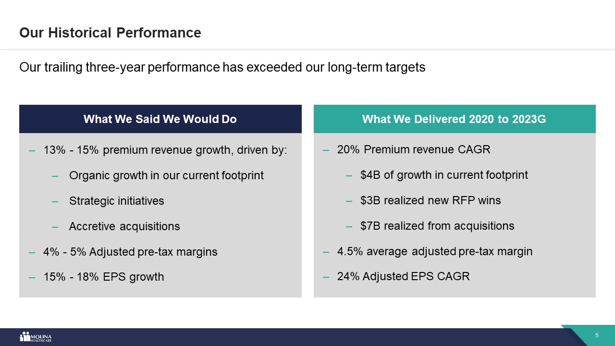Click "$7B realized from acquisitions" text
The width and height of the screenshot is (615, 346).
pyautogui.click(x=437, y=226)
